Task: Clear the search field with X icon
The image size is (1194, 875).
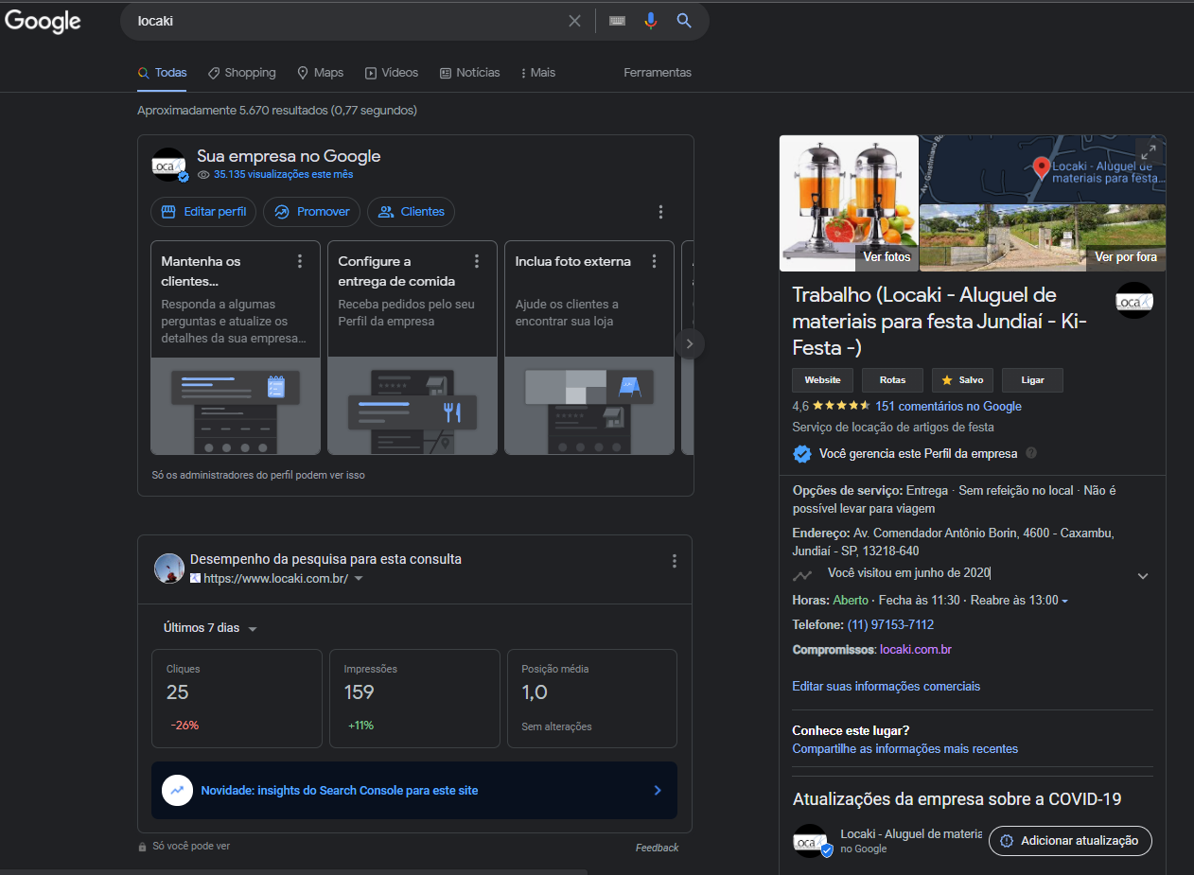Action: [x=574, y=21]
